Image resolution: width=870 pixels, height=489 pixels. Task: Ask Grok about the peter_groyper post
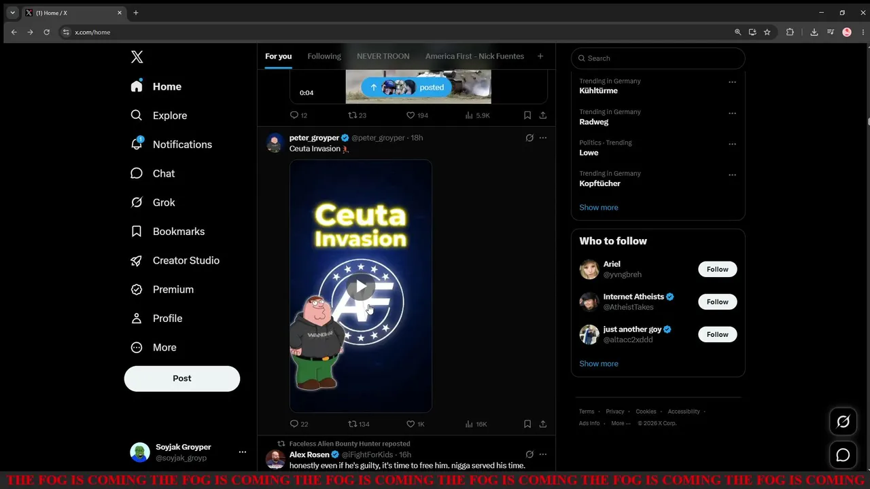[x=529, y=138]
